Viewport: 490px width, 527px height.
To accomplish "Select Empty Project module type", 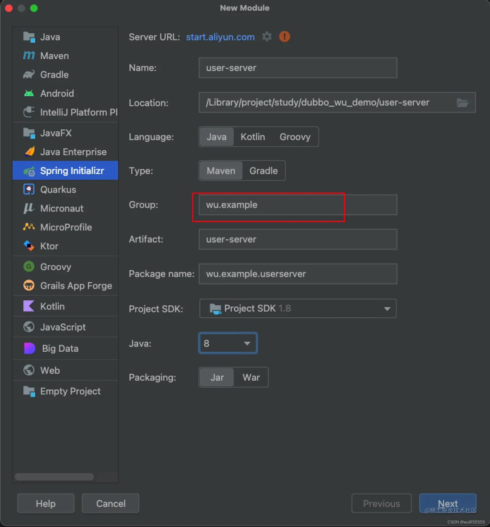I will tap(65, 391).
